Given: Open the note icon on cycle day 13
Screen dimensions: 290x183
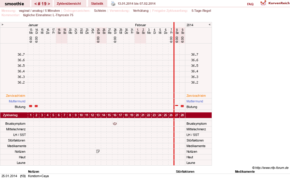Looking at the screenshot, I should [x=98, y=151].
